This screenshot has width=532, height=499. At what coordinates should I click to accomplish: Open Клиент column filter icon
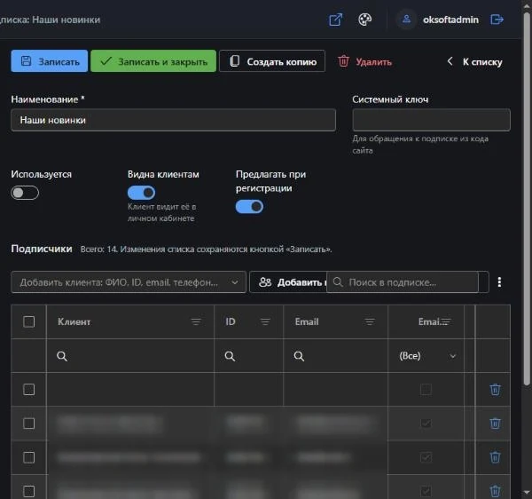tap(196, 321)
